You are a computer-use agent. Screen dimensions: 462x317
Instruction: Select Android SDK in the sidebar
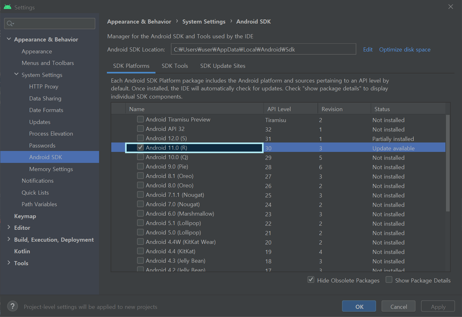50,157
